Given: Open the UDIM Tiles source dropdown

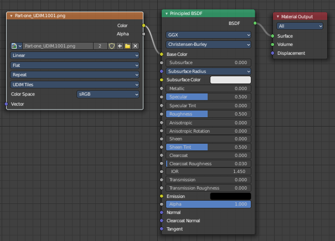Looking at the screenshot, I should (75, 85).
